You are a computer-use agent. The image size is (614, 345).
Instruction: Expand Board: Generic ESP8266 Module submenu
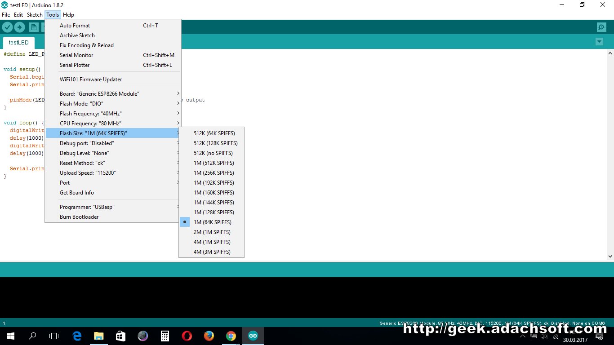(113, 94)
